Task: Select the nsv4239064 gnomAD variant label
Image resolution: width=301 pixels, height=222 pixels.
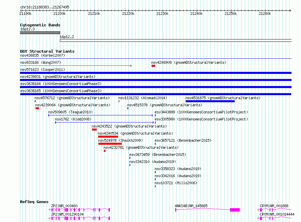Action: (x=73, y=105)
